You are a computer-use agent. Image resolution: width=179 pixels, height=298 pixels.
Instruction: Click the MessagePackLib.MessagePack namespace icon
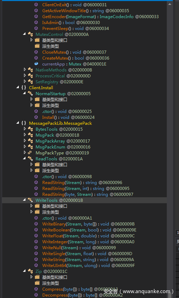pyautogui.click(x=24, y=123)
